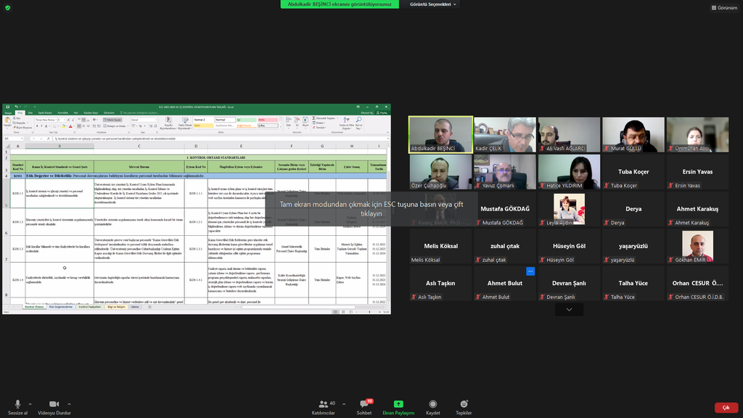The height and width of the screenshot is (418, 743).
Task: Select Kadir ÇELİK's video tile
Action: pyautogui.click(x=504, y=134)
